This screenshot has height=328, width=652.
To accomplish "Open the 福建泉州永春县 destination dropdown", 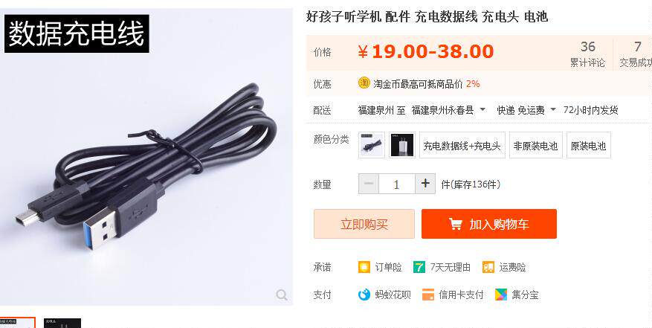I will pyautogui.click(x=448, y=110).
